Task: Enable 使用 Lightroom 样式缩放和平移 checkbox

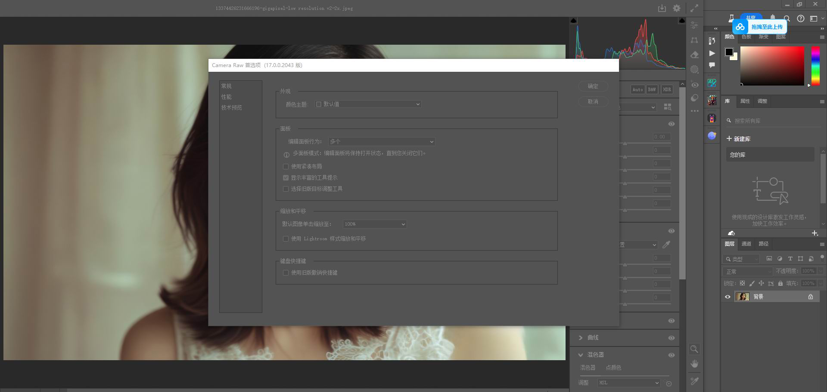Action: (286, 239)
